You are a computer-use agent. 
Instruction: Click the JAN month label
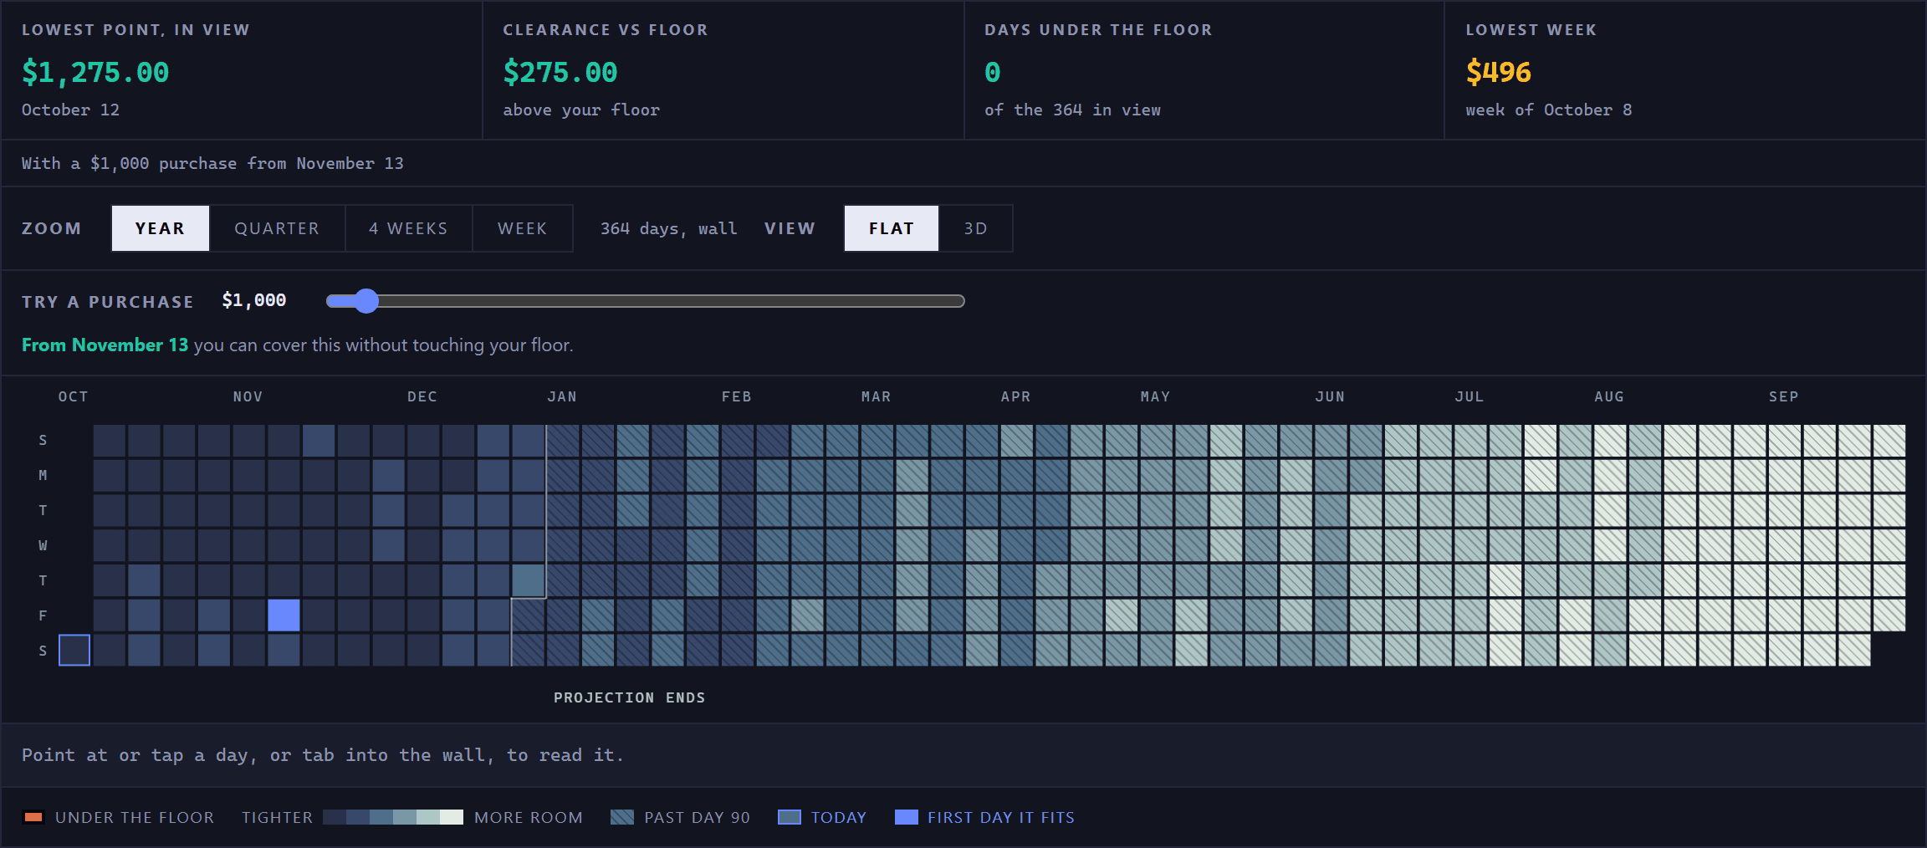(562, 396)
